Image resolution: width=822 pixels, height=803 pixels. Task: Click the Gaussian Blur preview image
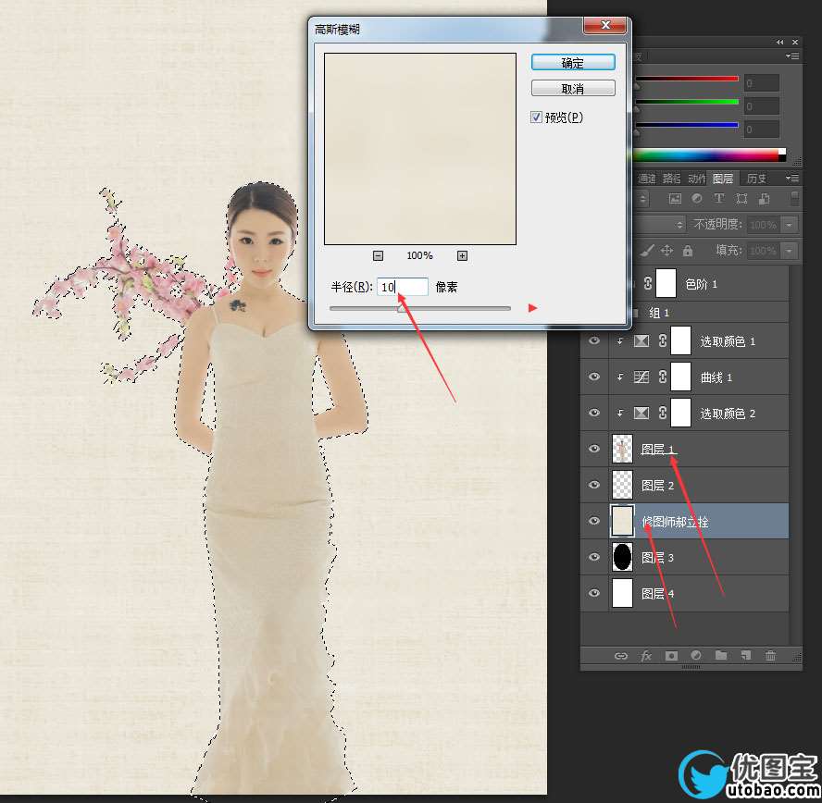tap(420, 149)
